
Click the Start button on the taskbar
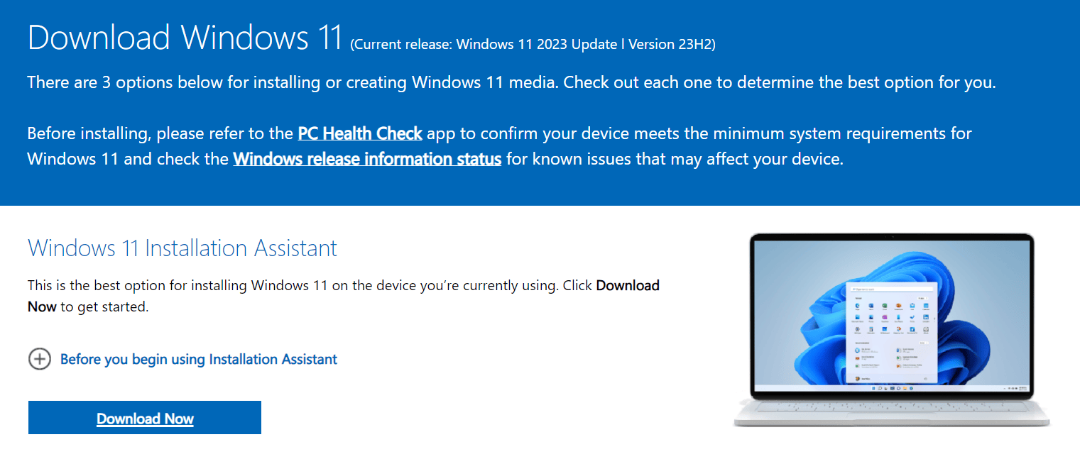pos(873,388)
